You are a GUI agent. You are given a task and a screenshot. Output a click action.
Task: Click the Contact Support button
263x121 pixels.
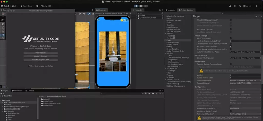coord(40,56)
